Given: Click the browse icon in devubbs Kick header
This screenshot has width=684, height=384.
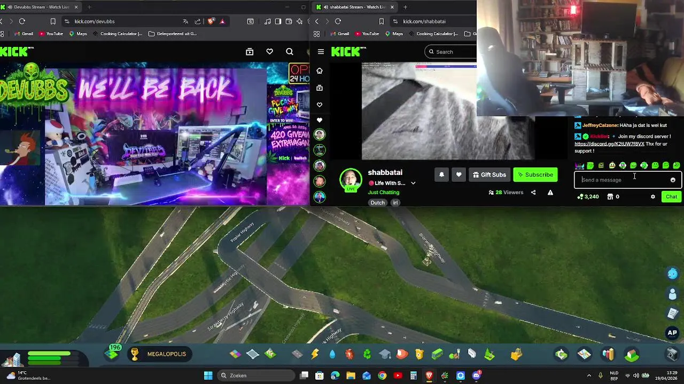Looking at the screenshot, I should (x=250, y=52).
